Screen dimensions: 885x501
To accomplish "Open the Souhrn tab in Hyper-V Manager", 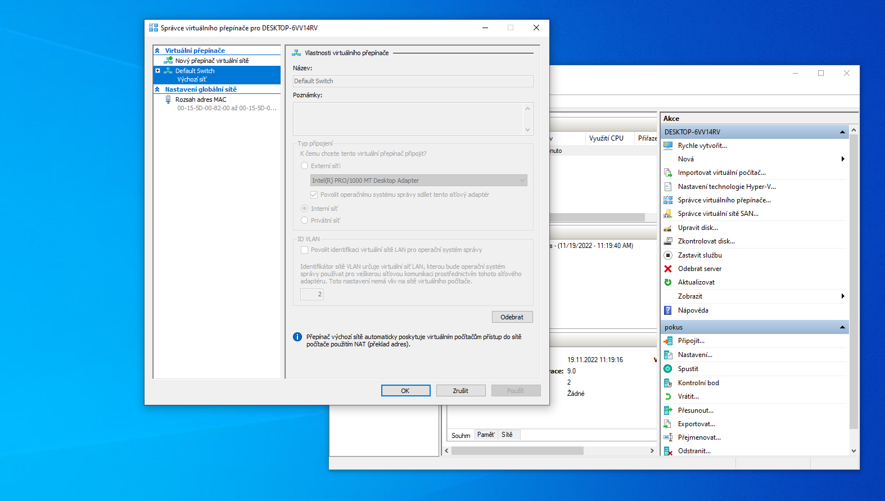I will point(461,436).
